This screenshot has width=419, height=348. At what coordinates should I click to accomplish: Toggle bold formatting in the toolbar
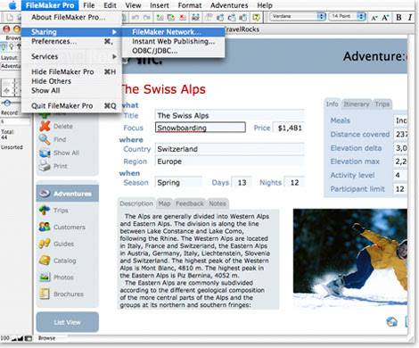tap(398, 17)
